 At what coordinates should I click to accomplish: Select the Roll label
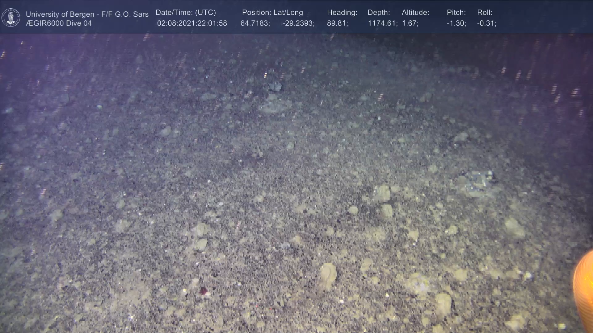pos(485,13)
